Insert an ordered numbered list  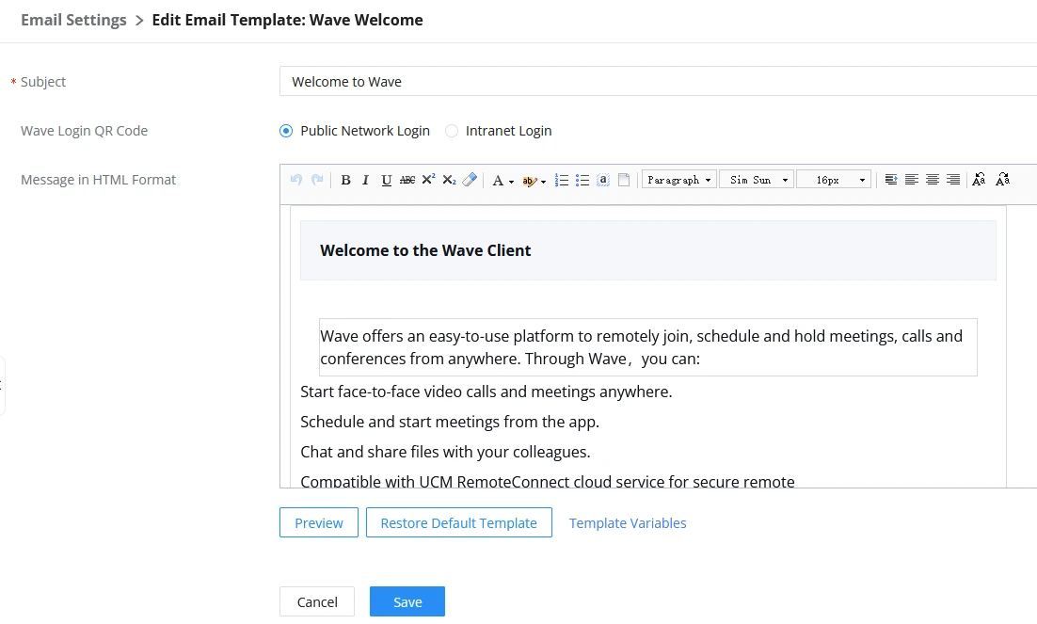(562, 180)
